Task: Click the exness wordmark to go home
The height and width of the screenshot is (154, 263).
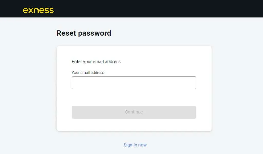Action: click(x=38, y=10)
